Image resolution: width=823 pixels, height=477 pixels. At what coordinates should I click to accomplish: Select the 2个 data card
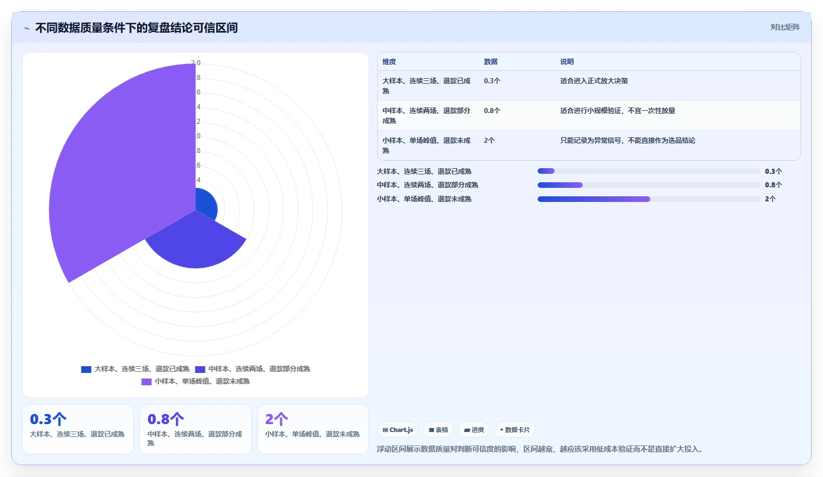[313, 429]
